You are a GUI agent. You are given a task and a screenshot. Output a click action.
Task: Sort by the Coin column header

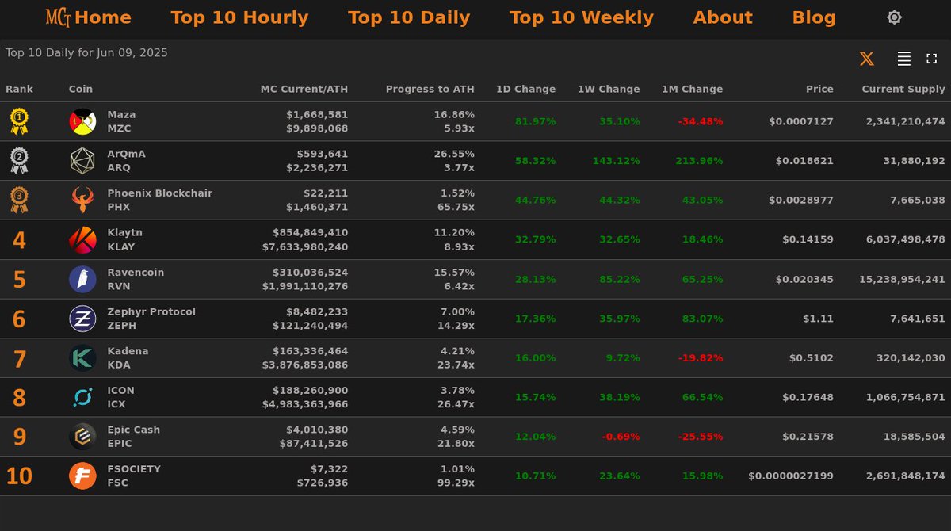coord(81,89)
